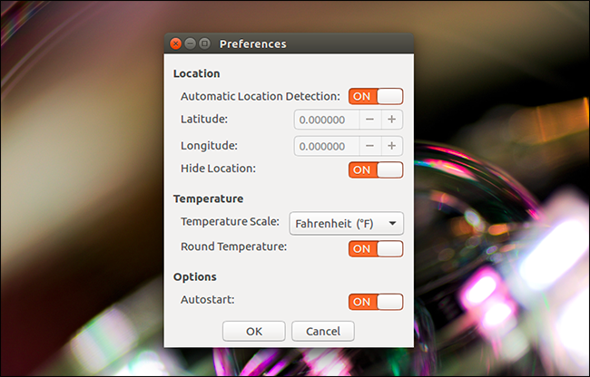Decrease Longitude with the minus button
Image resolution: width=590 pixels, height=377 pixels.
tap(369, 146)
